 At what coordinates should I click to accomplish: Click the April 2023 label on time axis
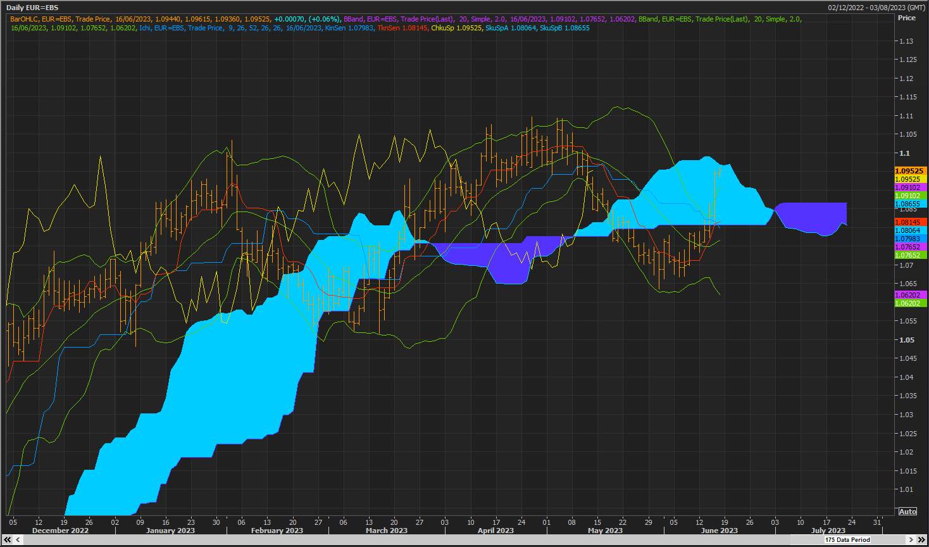pyautogui.click(x=496, y=531)
